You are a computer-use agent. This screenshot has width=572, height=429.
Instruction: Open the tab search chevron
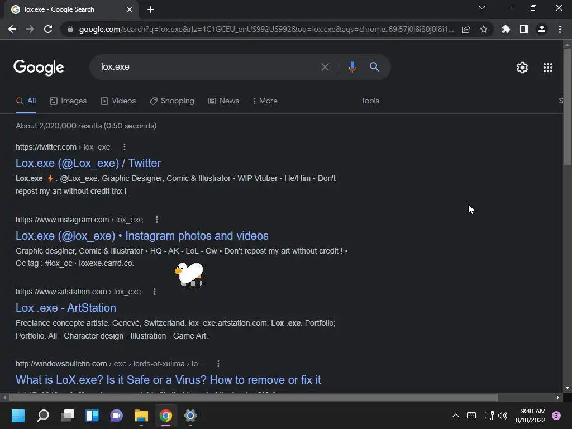482,8
